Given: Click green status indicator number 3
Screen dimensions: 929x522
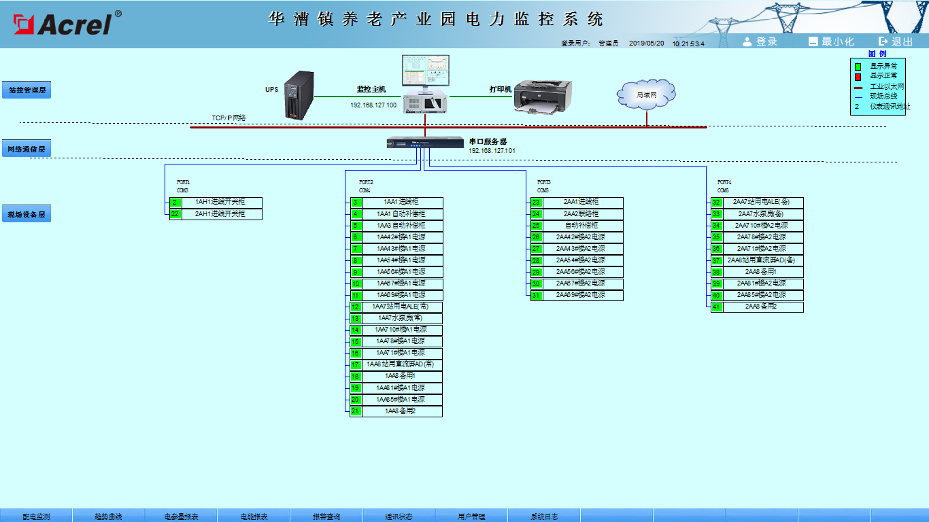Looking at the screenshot, I should pos(356,203).
